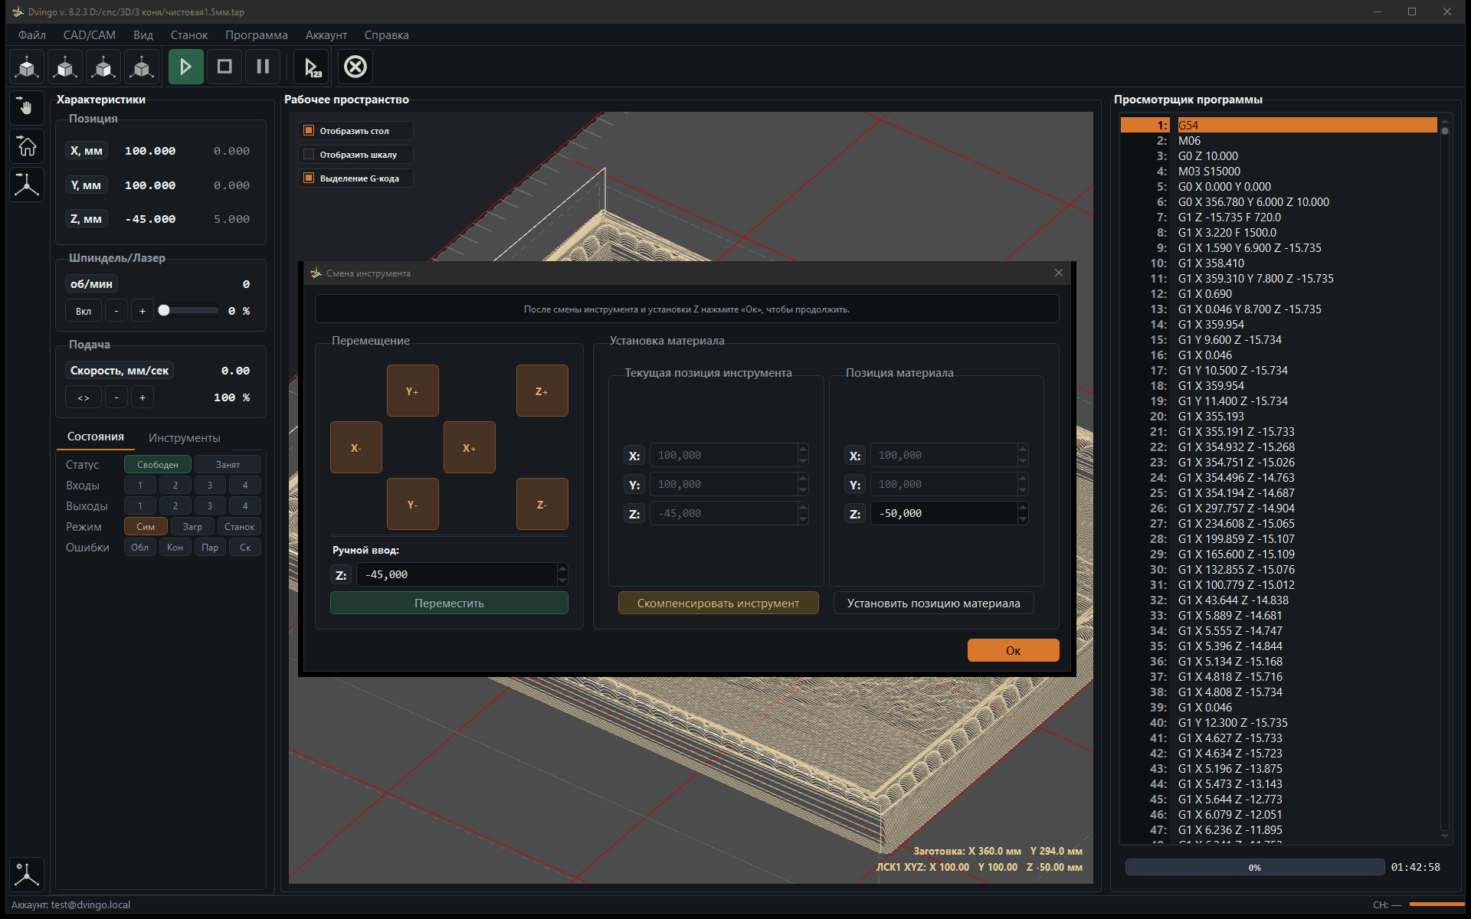
Task: Select the Станок mode button
Action: pos(240,527)
